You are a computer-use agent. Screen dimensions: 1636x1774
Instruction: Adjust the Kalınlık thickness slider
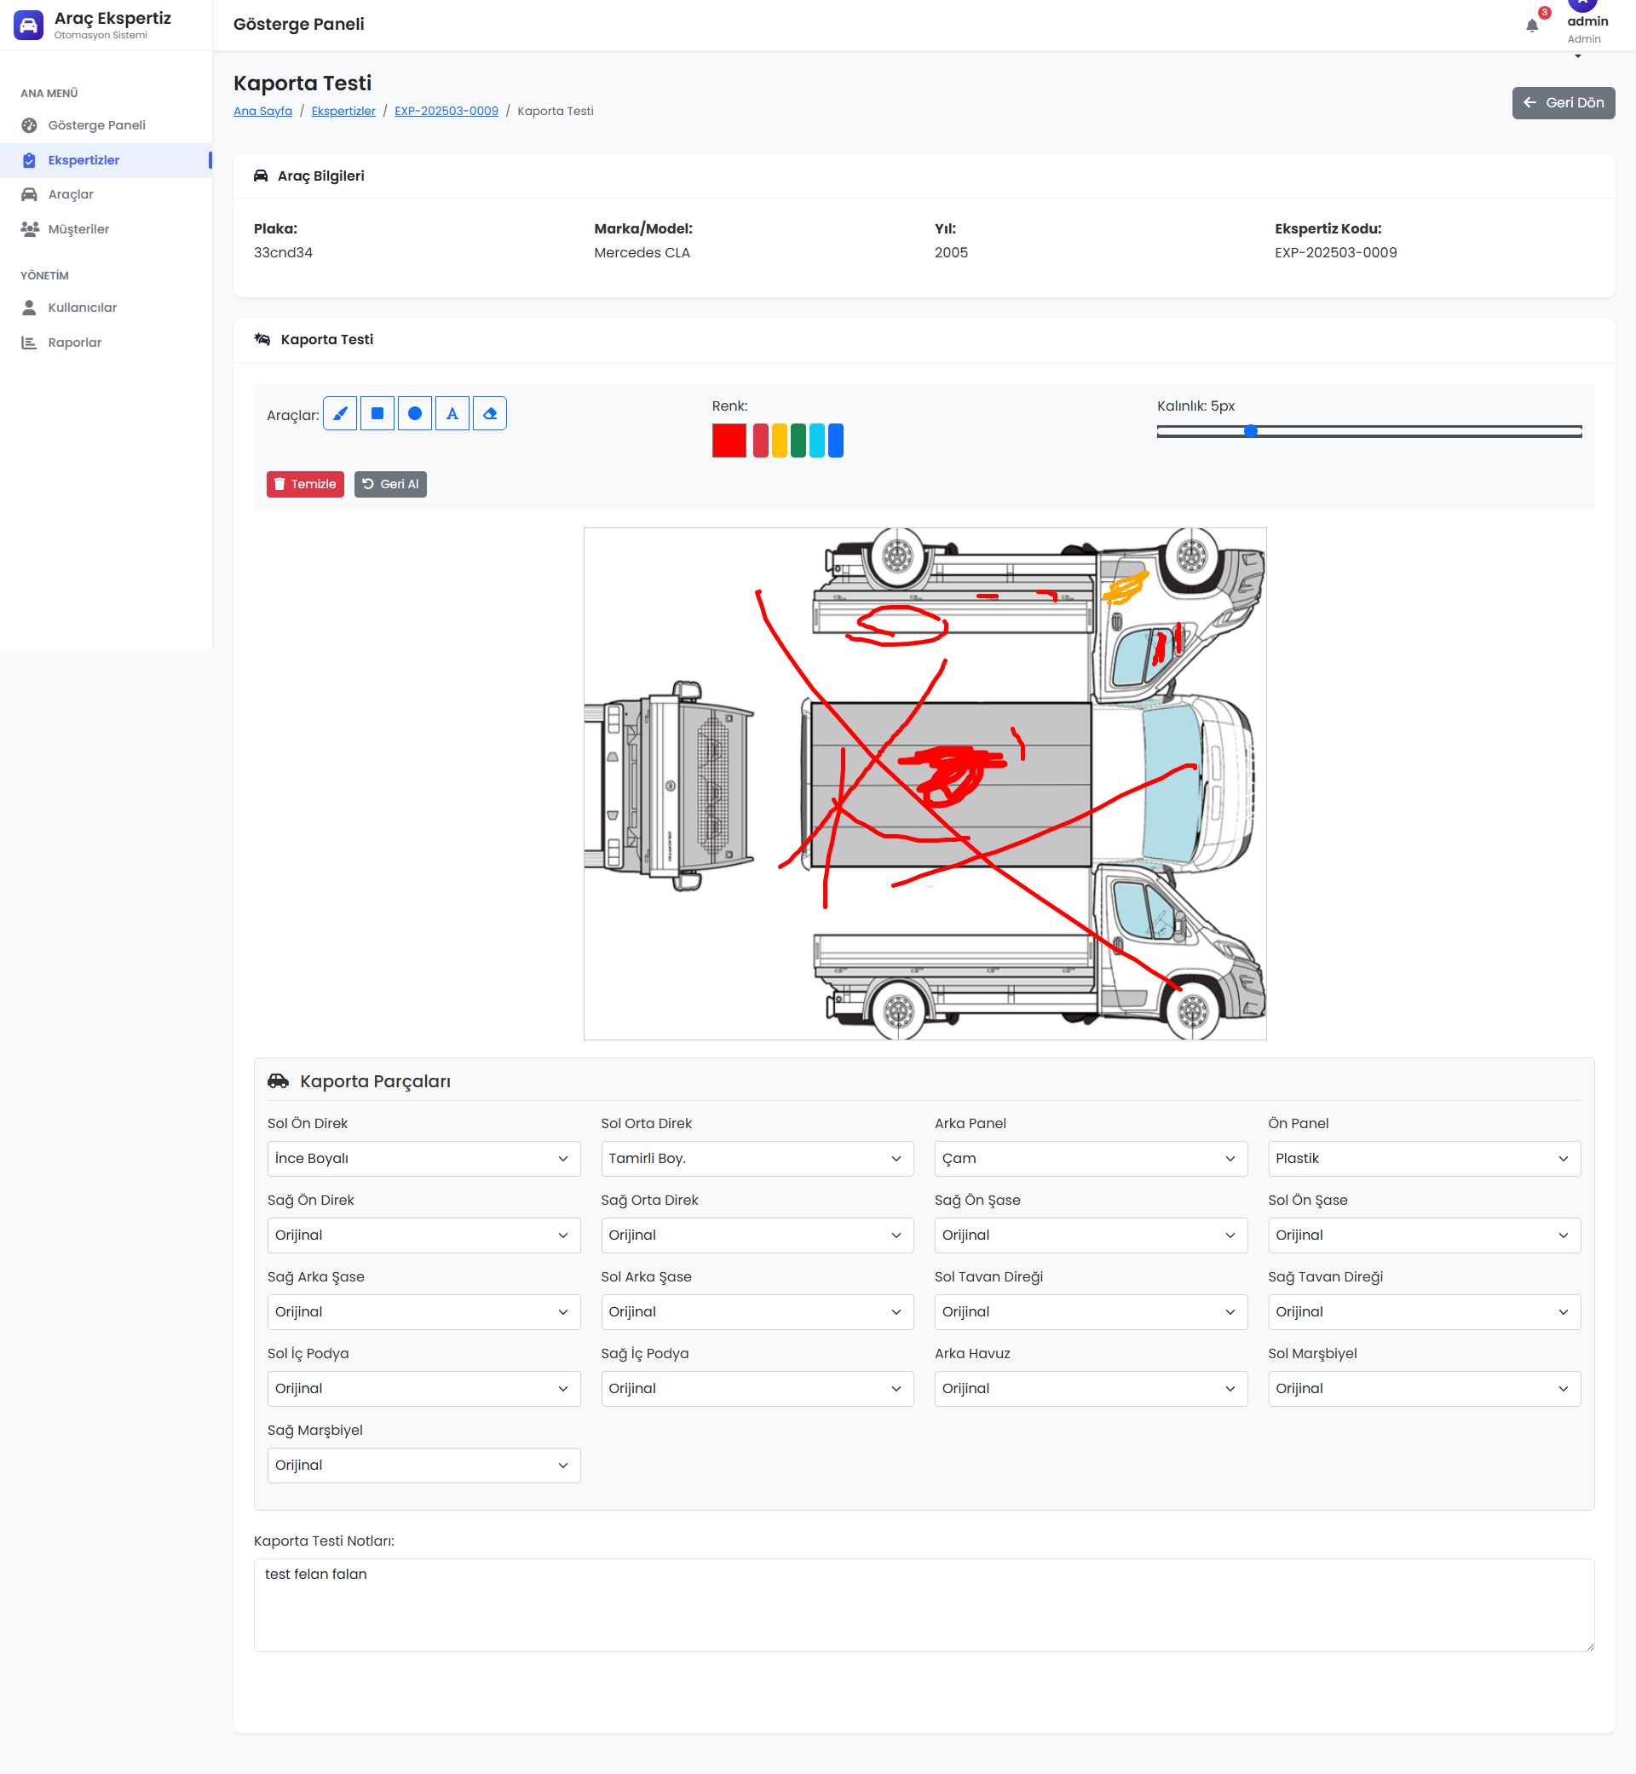click(x=1369, y=431)
